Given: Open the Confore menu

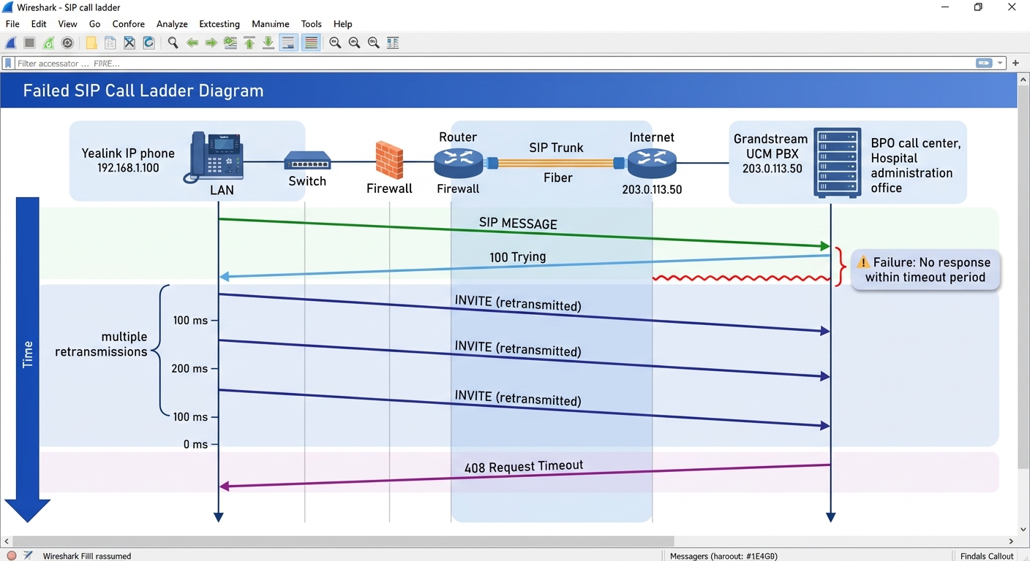Looking at the screenshot, I should click(128, 24).
